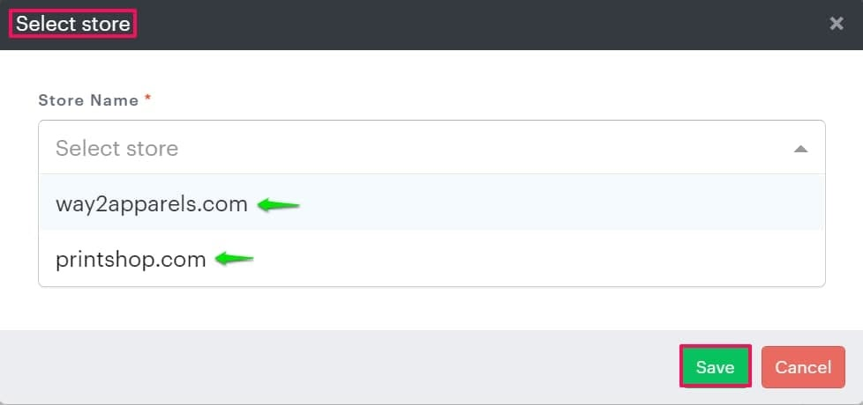Image resolution: width=863 pixels, height=405 pixels.
Task: Close the Select store dialog
Action: point(837,24)
